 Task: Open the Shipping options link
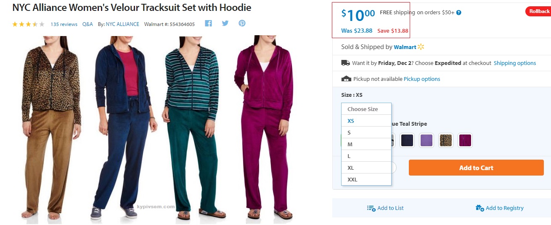pos(515,63)
